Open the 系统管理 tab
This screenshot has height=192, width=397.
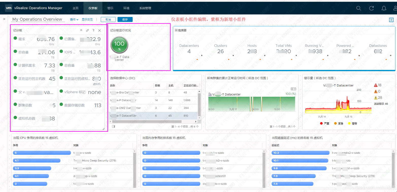[145, 8]
